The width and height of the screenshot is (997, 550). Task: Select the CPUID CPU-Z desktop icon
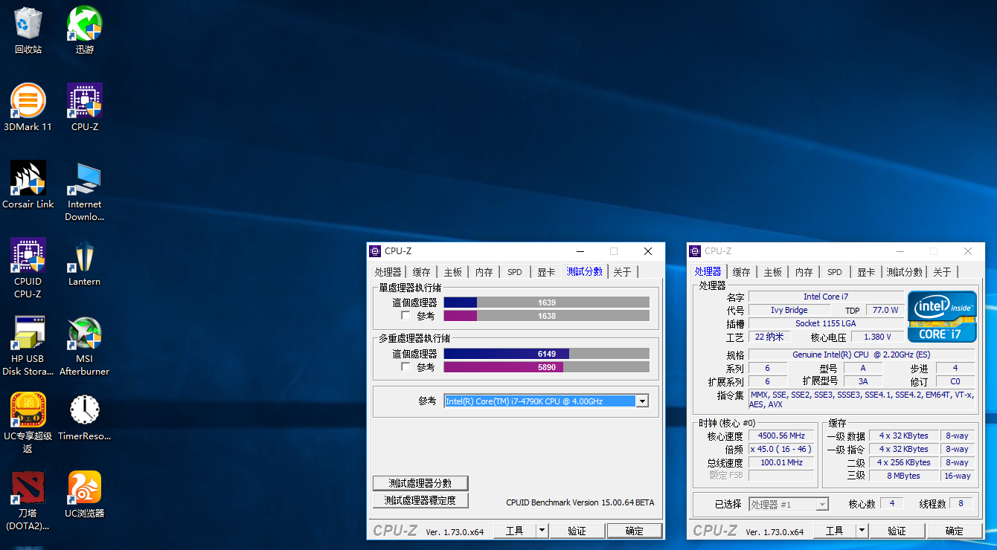[x=28, y=268]
